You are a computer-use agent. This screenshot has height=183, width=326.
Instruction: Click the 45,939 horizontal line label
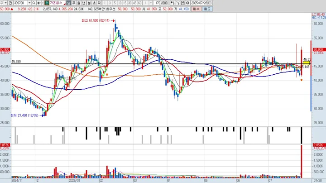pos(16,62)
